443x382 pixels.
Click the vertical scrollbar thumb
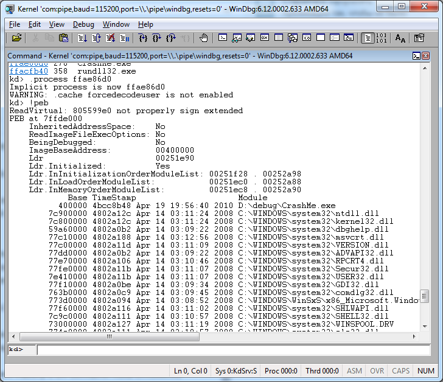click(x=425, y=296)
